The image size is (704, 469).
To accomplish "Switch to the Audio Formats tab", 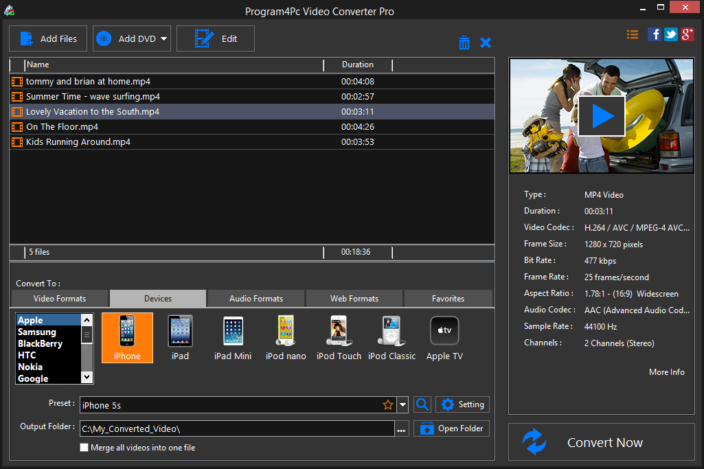I will [x=256, y=299].
